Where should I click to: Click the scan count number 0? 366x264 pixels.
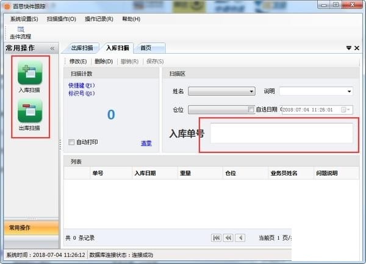(111, 115)
